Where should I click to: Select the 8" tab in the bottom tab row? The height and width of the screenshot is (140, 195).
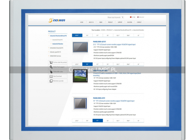139,121
